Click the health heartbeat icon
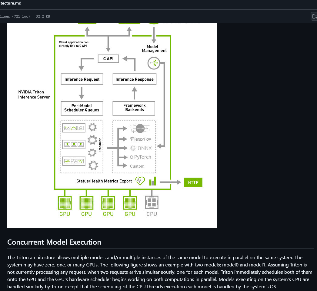317x291 pixels. (x=140, y=181)
